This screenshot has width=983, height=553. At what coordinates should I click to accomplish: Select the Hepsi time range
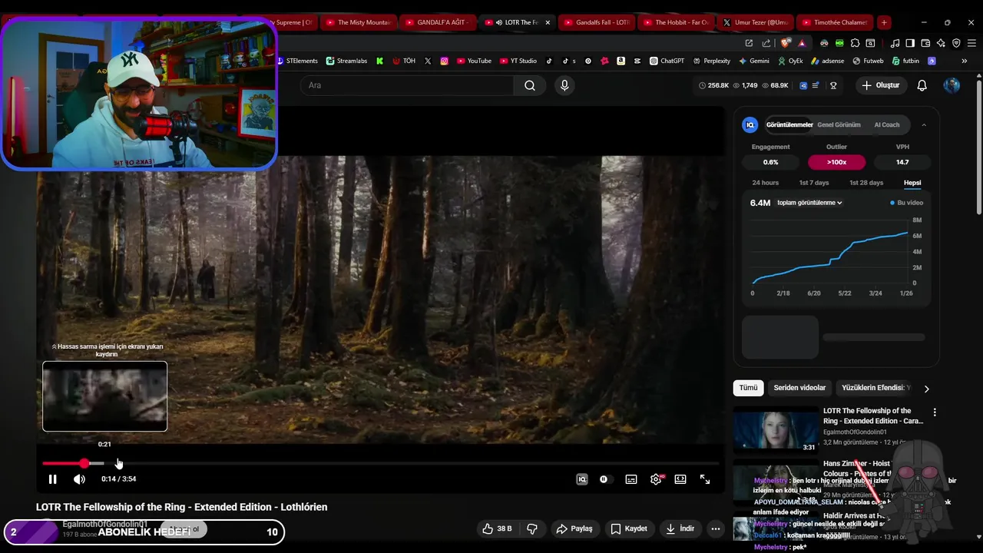[912, 183]
